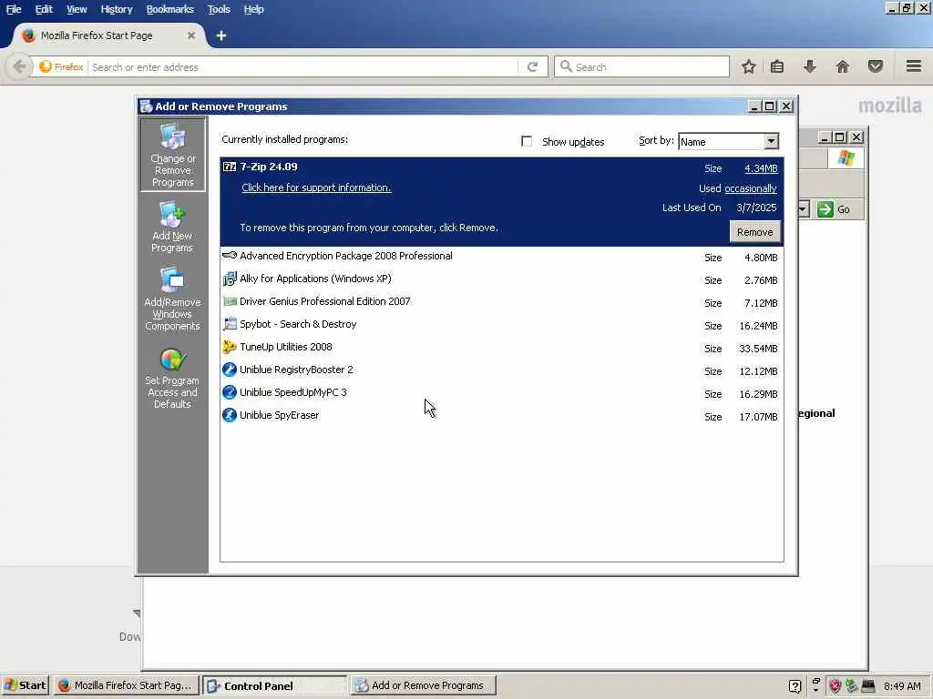
Task: Open Firefox downloads arrow icon
Action: click(810, 66)
